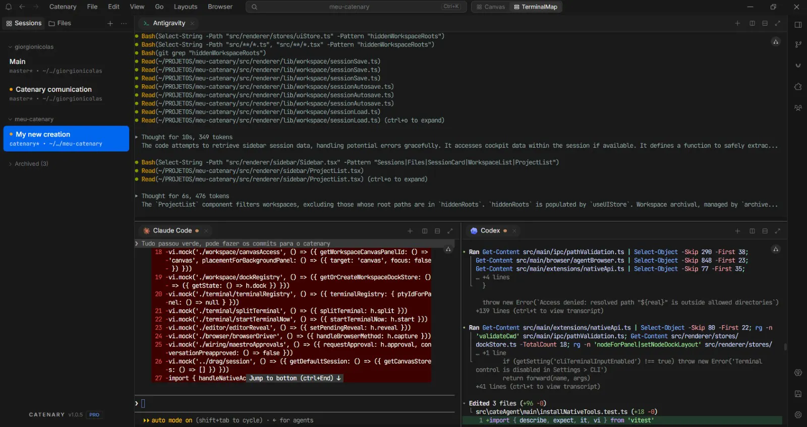
Task: Split Antigravity panel vertically
Action: pyautogui.click(x=752, y=23)
